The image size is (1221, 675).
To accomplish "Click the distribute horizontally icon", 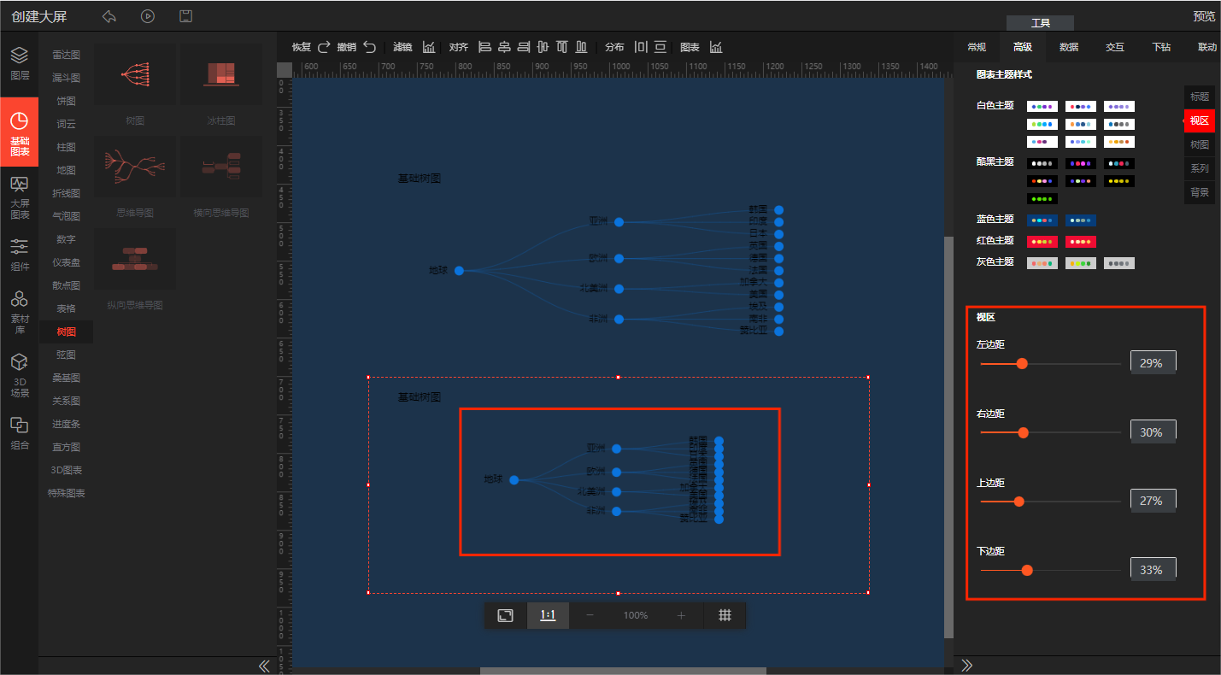I will [x=641, y=47].
